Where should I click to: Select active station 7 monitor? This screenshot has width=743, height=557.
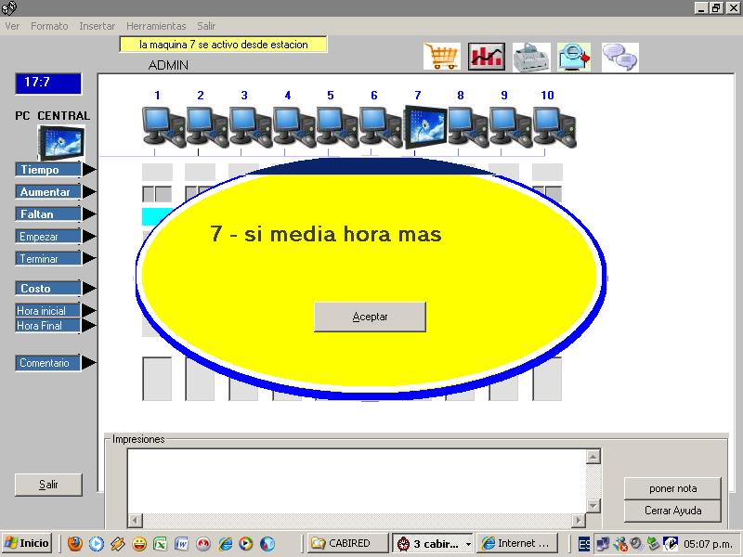pos(425,127)
